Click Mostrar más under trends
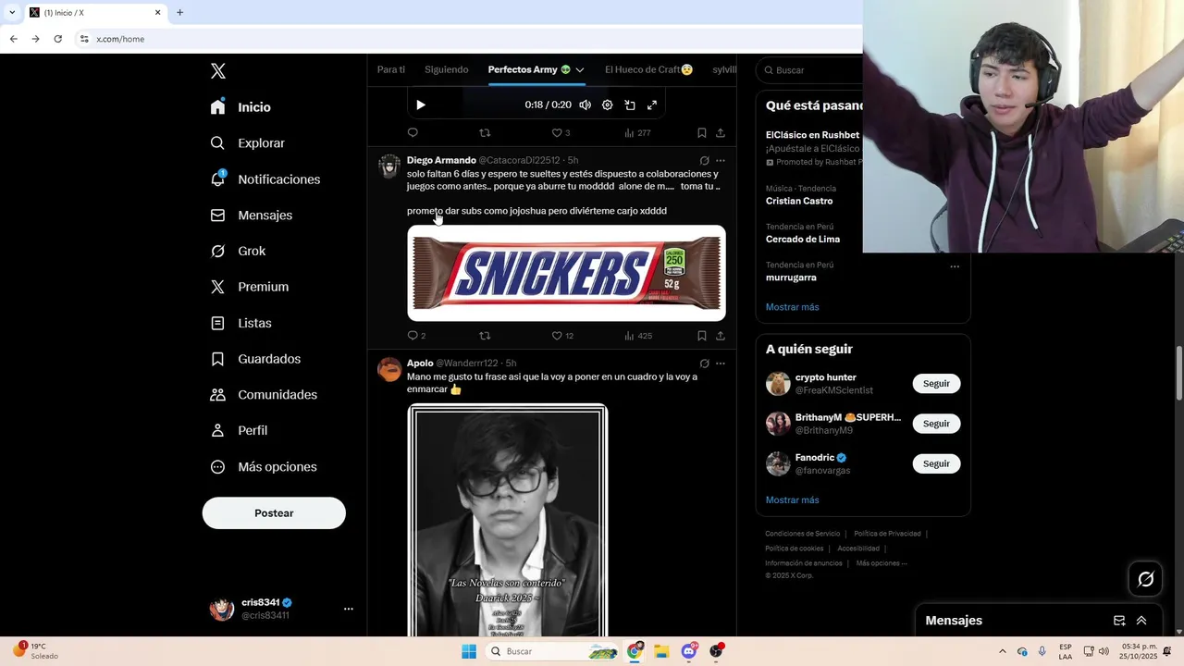The width and height of the screenshot is (1184, 666). pyautogui.click(x=792, y=307)
